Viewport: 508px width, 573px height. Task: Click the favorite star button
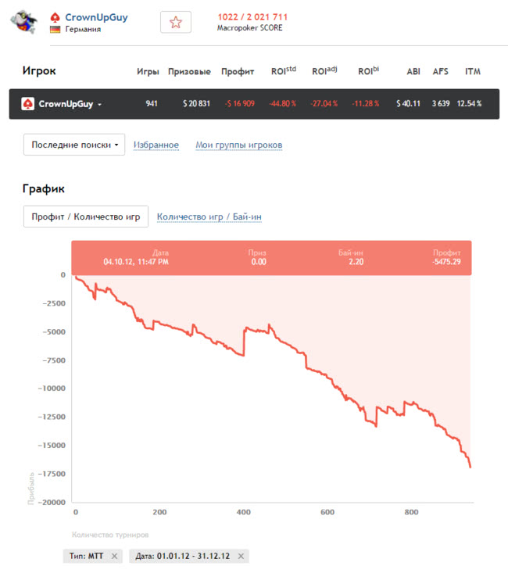(x=176, y=23)
